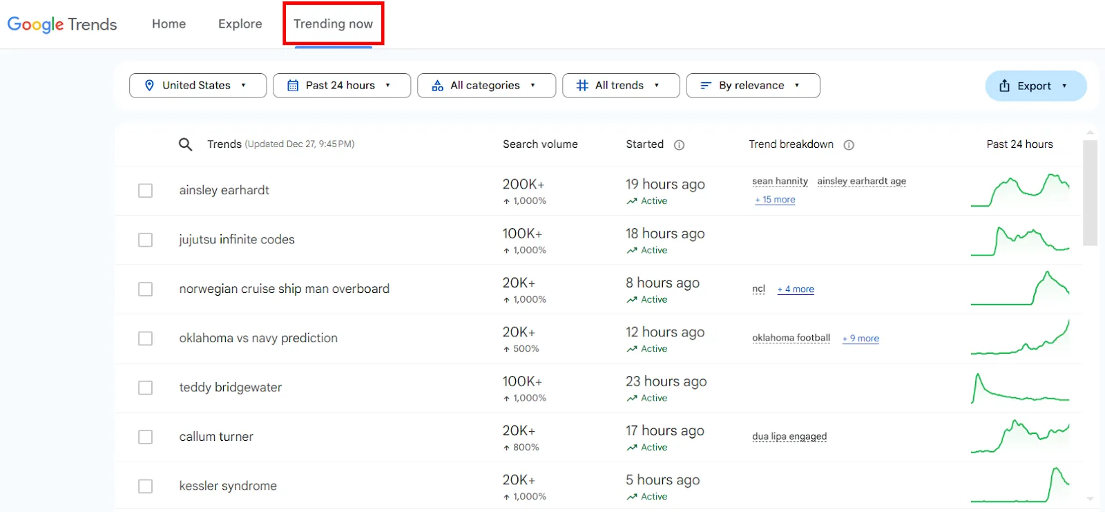Check the norwegian cruise ship man overboard row
This screenshot has width=1105, height=512.
click(x=145, y=289)
